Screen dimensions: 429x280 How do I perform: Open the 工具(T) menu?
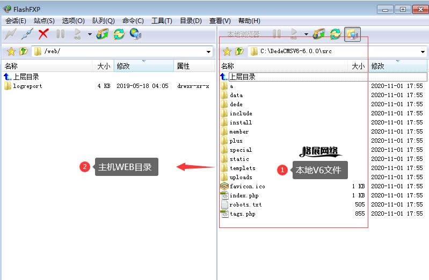point(162,20)
